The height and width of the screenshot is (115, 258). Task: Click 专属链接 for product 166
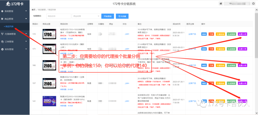220,65
